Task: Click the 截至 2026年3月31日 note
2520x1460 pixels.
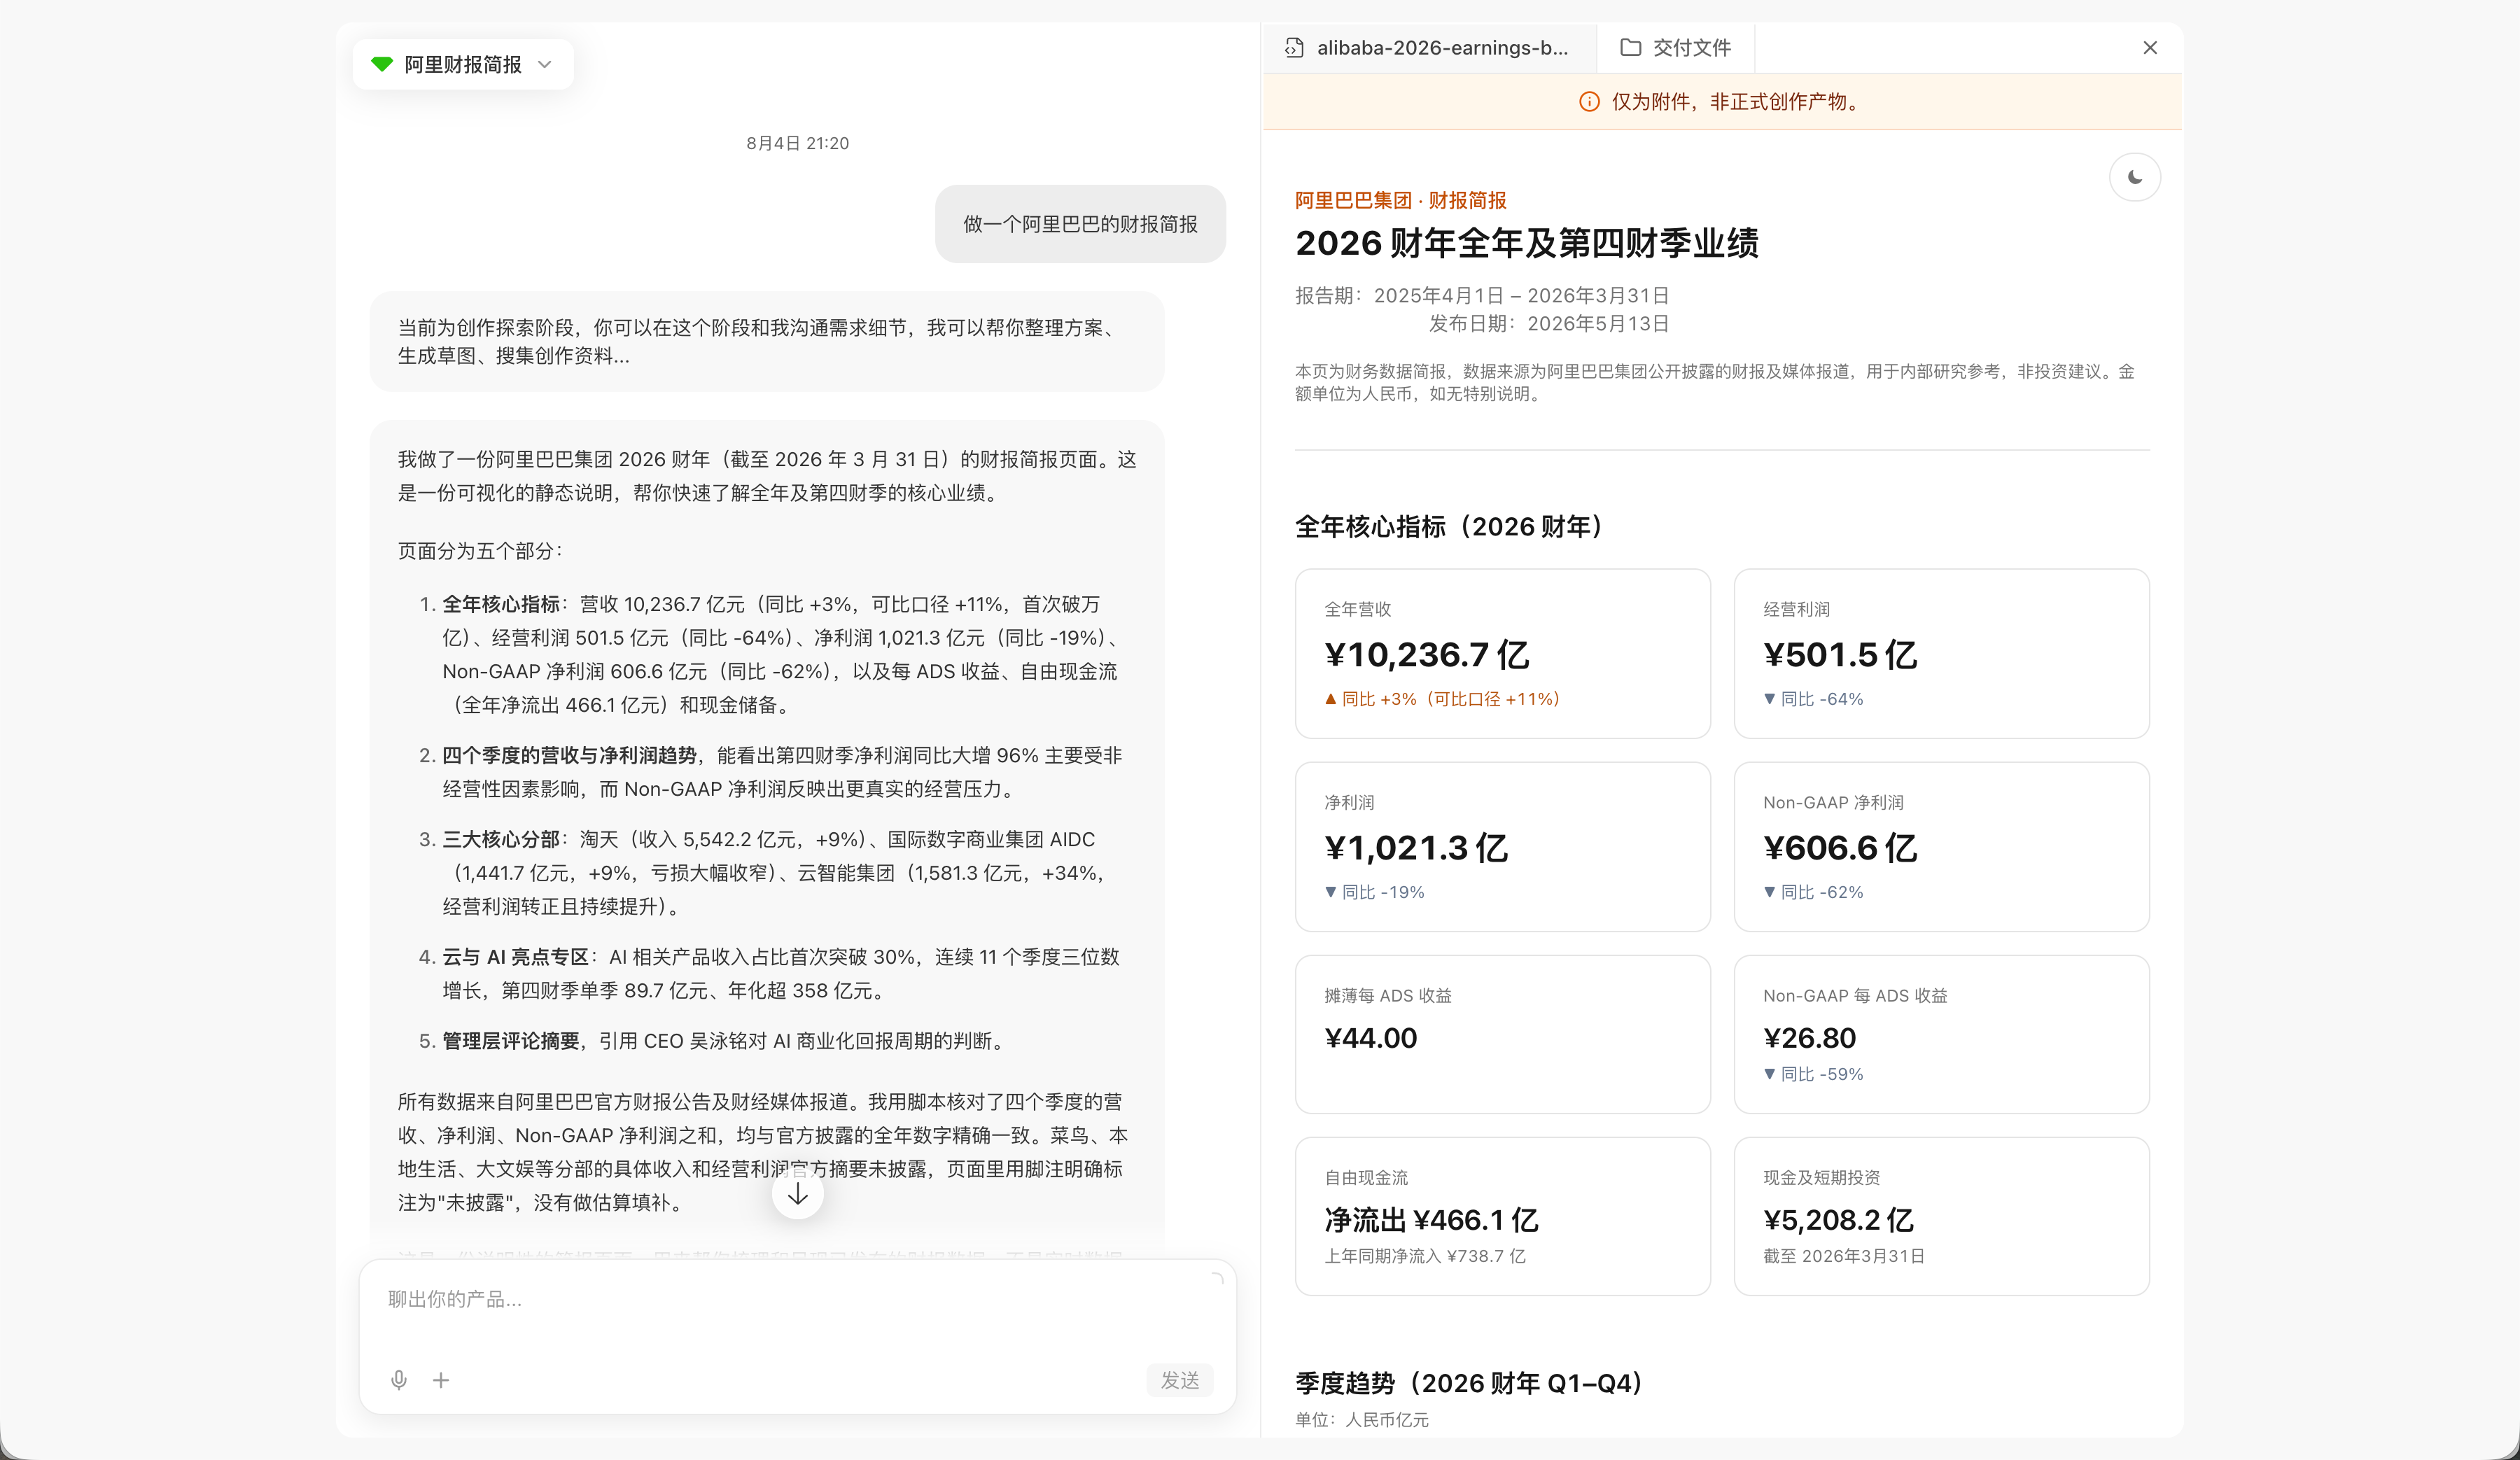Action: 1844,1256
